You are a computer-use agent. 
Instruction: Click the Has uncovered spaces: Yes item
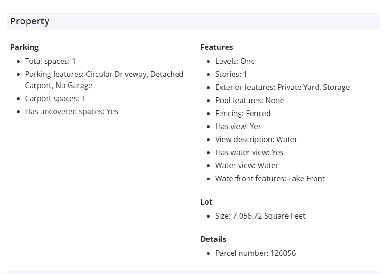pos(71,111)
